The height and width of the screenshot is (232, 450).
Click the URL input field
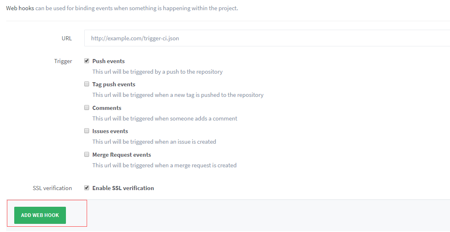point(267,38)
